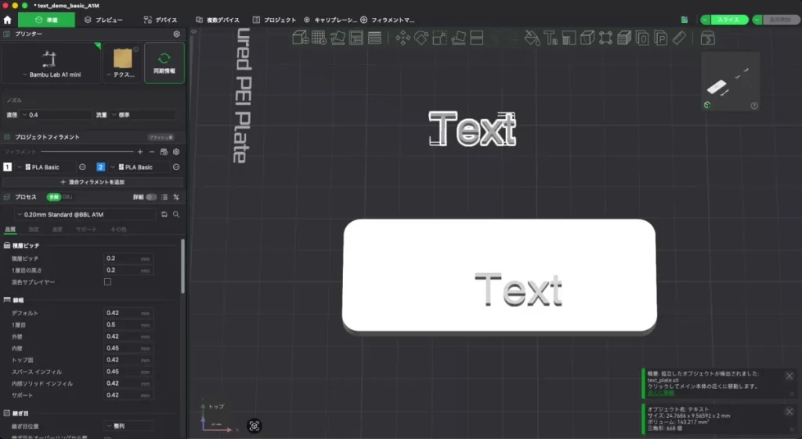
Task: Open the variable layer height tool
Action: pos(374,38)
